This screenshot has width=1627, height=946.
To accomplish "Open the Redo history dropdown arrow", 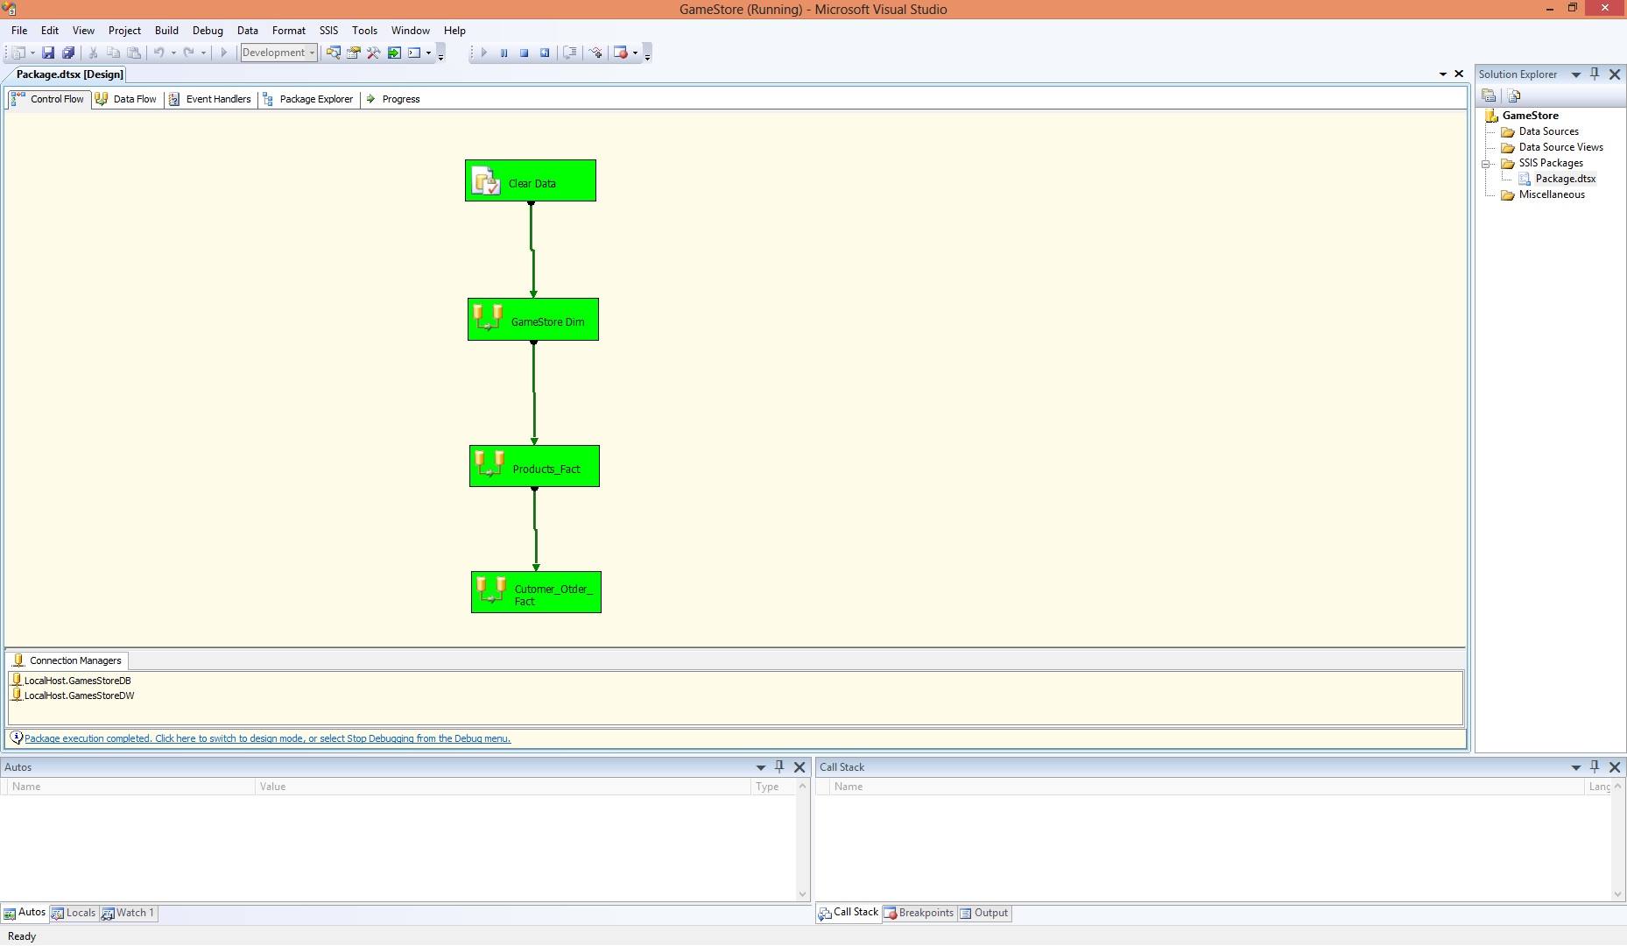I will coord(203,53).
